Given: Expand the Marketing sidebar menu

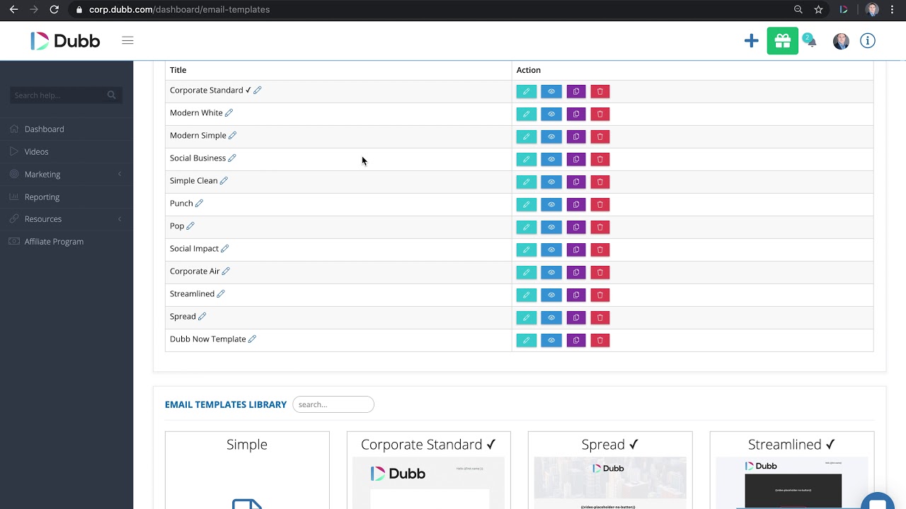Looking at the screenshot, I should pyautogui.click(x=42, y=175).
